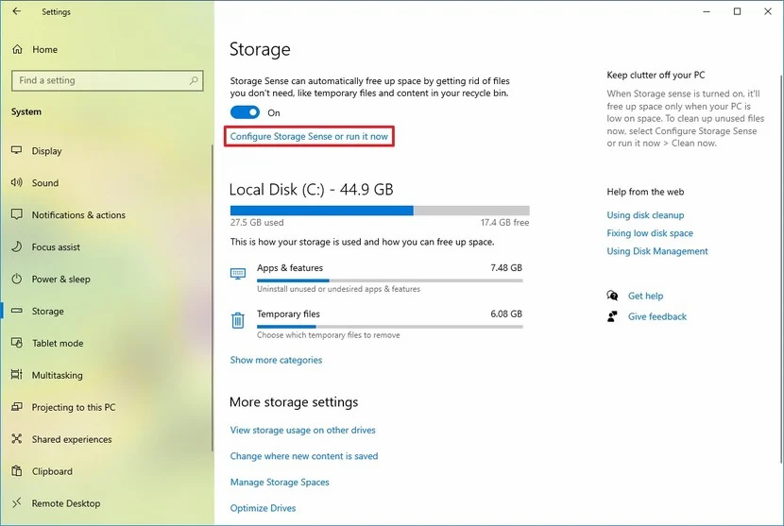Click the Sound speaker icon

tap(17, 182)
